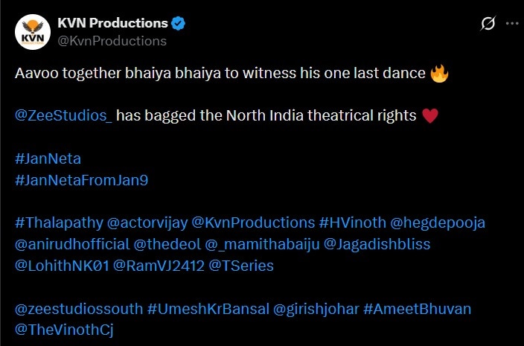Viewport: 524px width, 346px height.
Task: Visit the @TheVinothCj mention
Action: [64, 330]
